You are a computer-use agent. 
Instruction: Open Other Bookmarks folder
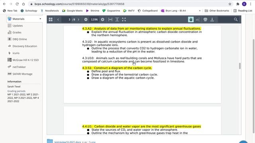tap(217, 11)
